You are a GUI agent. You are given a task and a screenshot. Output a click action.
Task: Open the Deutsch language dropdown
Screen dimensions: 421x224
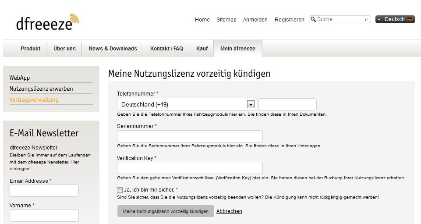coord(395,19)
